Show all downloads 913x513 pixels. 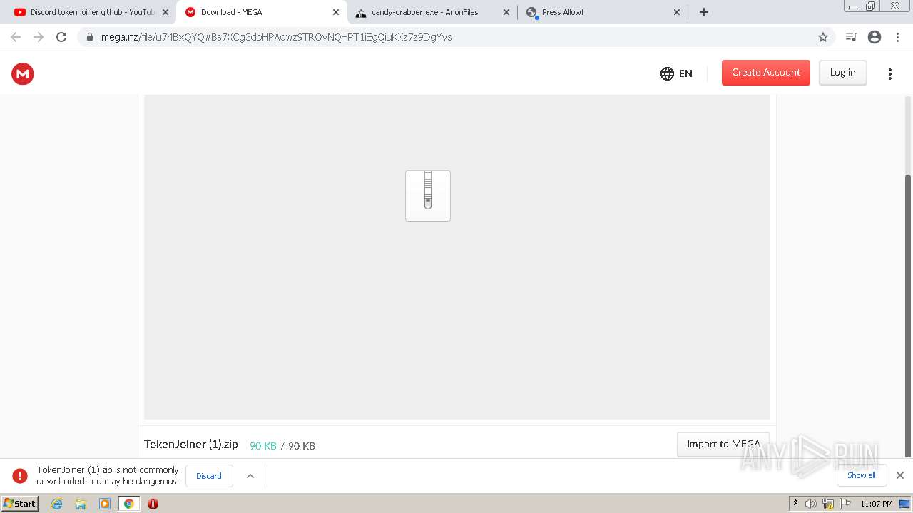pos(862,475)
